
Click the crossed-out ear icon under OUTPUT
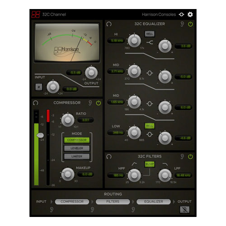185,210
